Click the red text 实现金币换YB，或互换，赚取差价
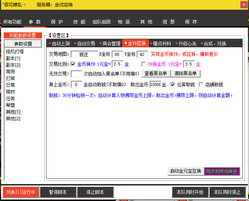This screenshot has width=249, height=201. (184, 54)
